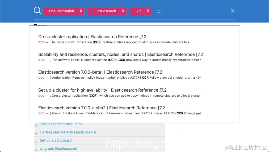This screenshot has height=152, width=269.
Task: Select the 7.2 version chip
Action: tap(137, 11)
